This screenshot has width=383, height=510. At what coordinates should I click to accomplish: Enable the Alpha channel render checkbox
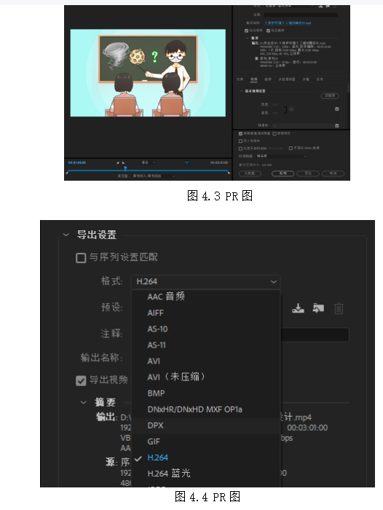pos(291,149)
